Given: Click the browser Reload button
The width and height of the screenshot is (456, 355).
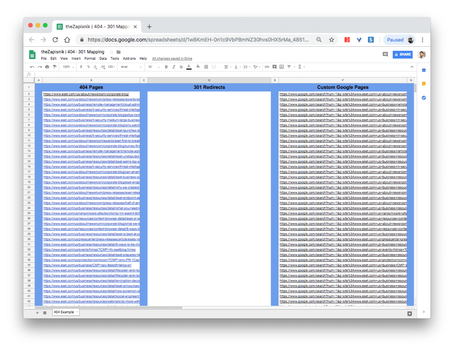Looking at the screenshot, I should (55, 40).
